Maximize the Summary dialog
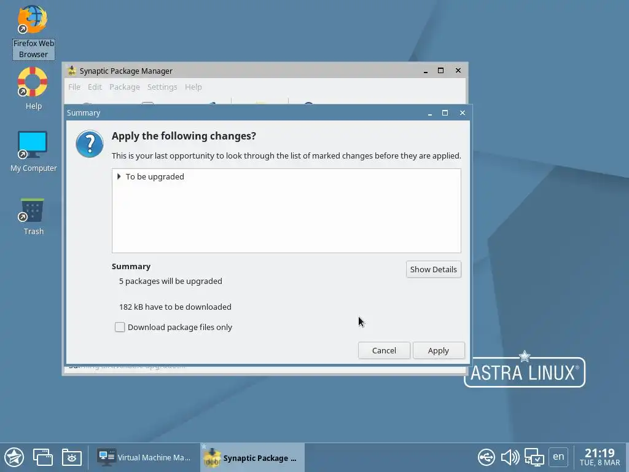 pyautogui.click(x=445, y=113)
